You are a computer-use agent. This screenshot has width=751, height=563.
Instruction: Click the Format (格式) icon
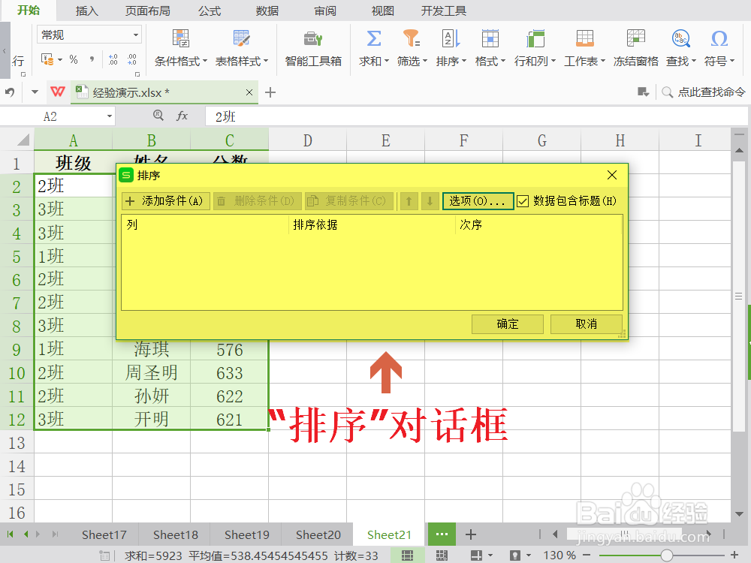[490, 38]
